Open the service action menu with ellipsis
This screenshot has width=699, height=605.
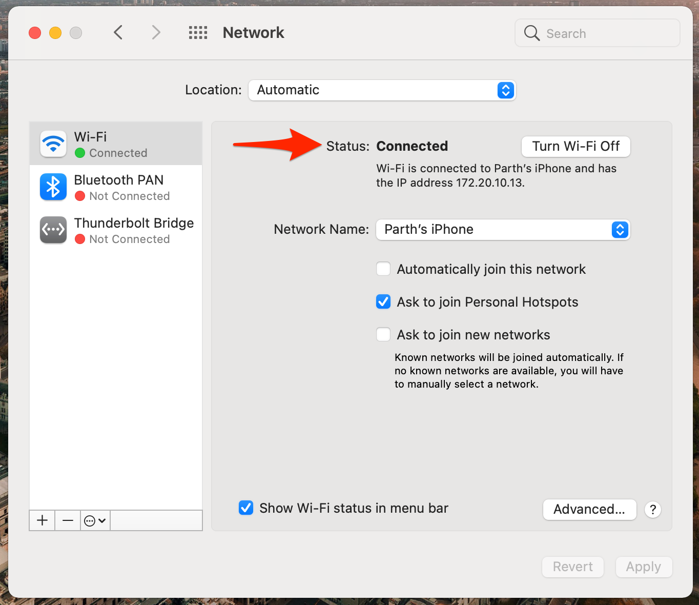[95, 520]
